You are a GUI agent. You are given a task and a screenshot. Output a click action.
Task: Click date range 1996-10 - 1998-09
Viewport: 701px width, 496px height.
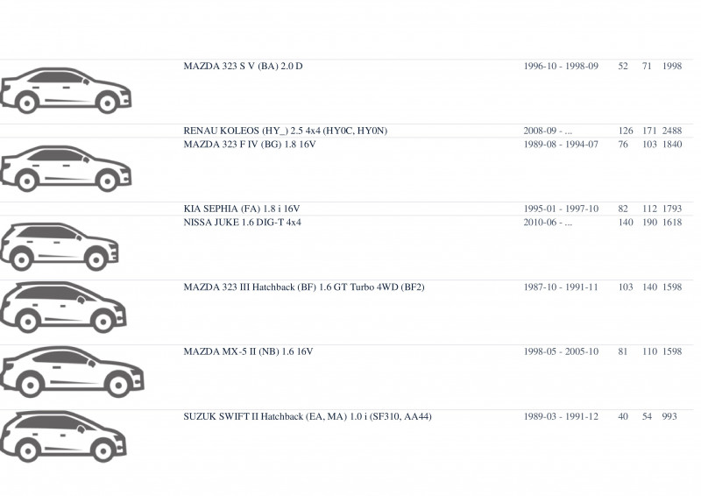(561, 67)
